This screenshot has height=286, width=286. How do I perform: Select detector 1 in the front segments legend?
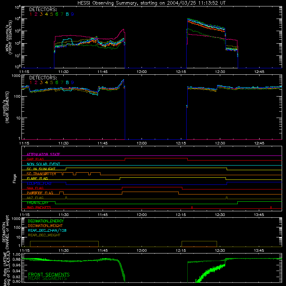(31, 14)
